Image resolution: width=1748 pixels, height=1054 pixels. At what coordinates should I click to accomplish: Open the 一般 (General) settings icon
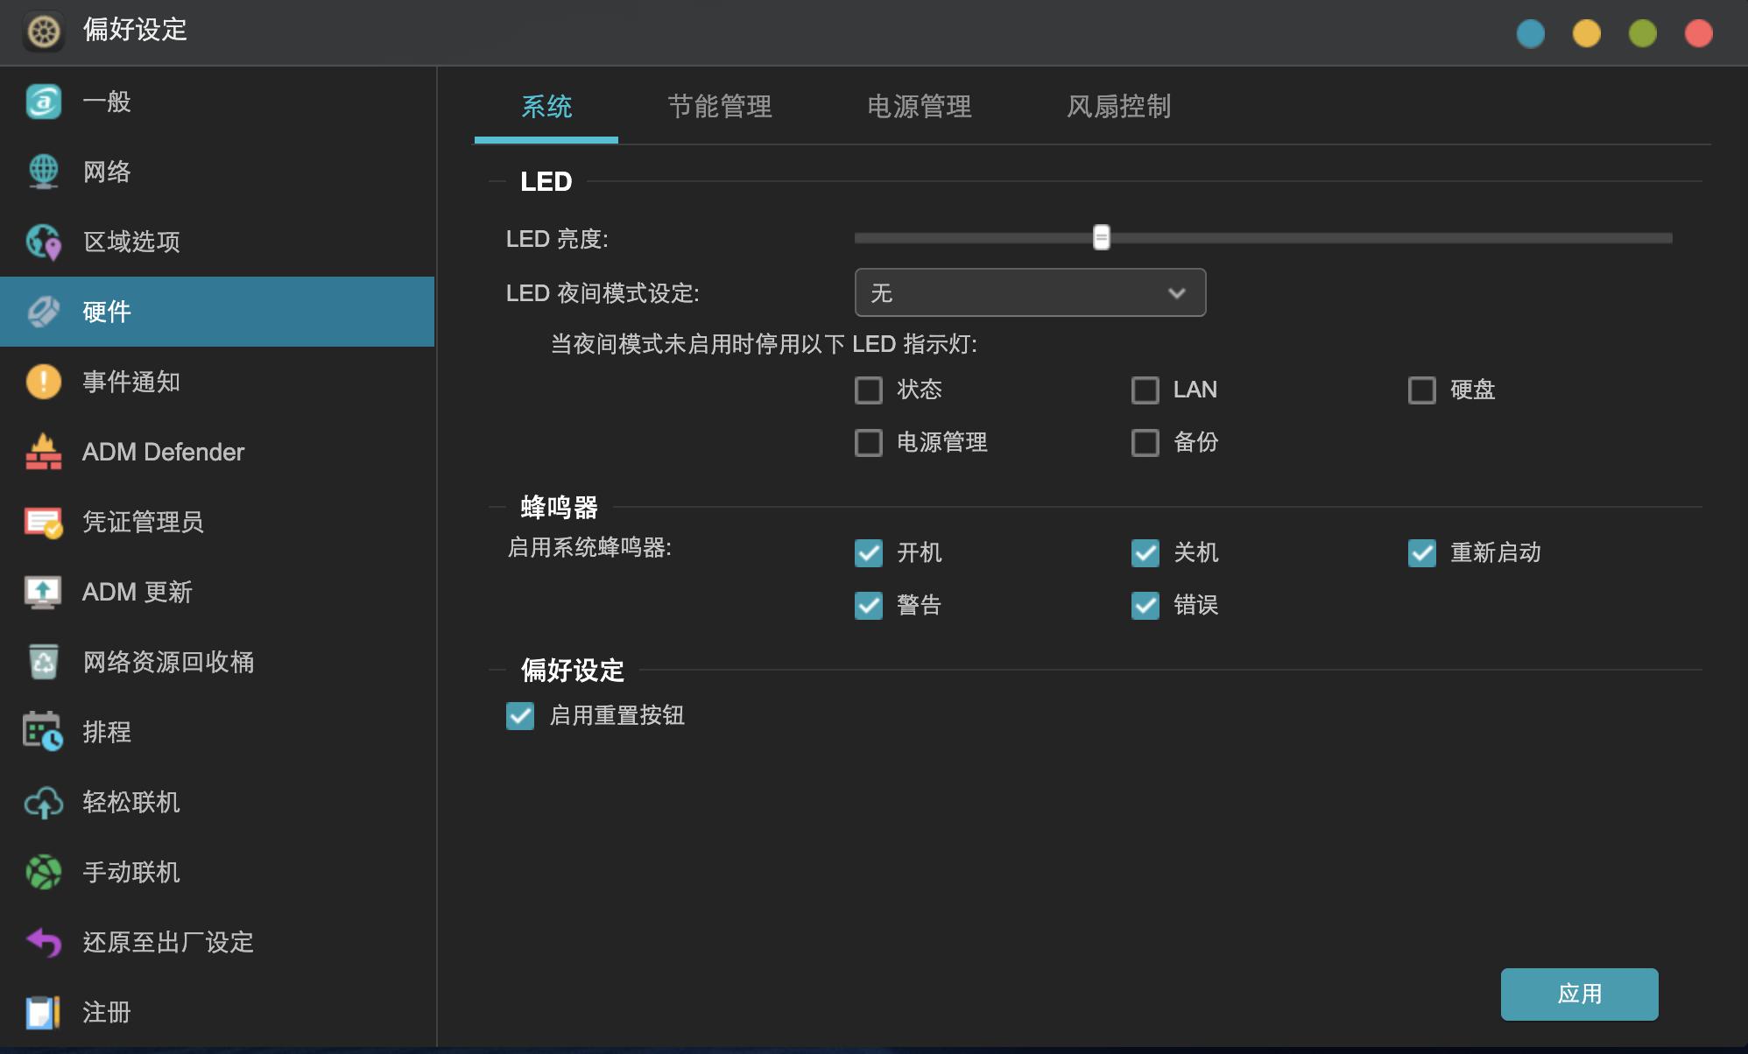[43, 102]
